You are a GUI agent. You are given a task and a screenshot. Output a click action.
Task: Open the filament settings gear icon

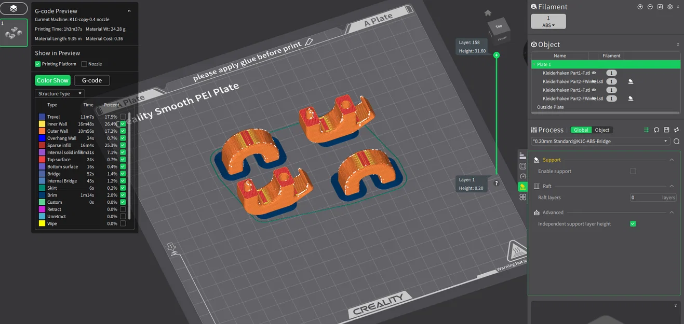[x=670, y=7]
